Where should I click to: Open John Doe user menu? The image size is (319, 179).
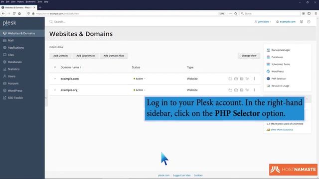263,22
